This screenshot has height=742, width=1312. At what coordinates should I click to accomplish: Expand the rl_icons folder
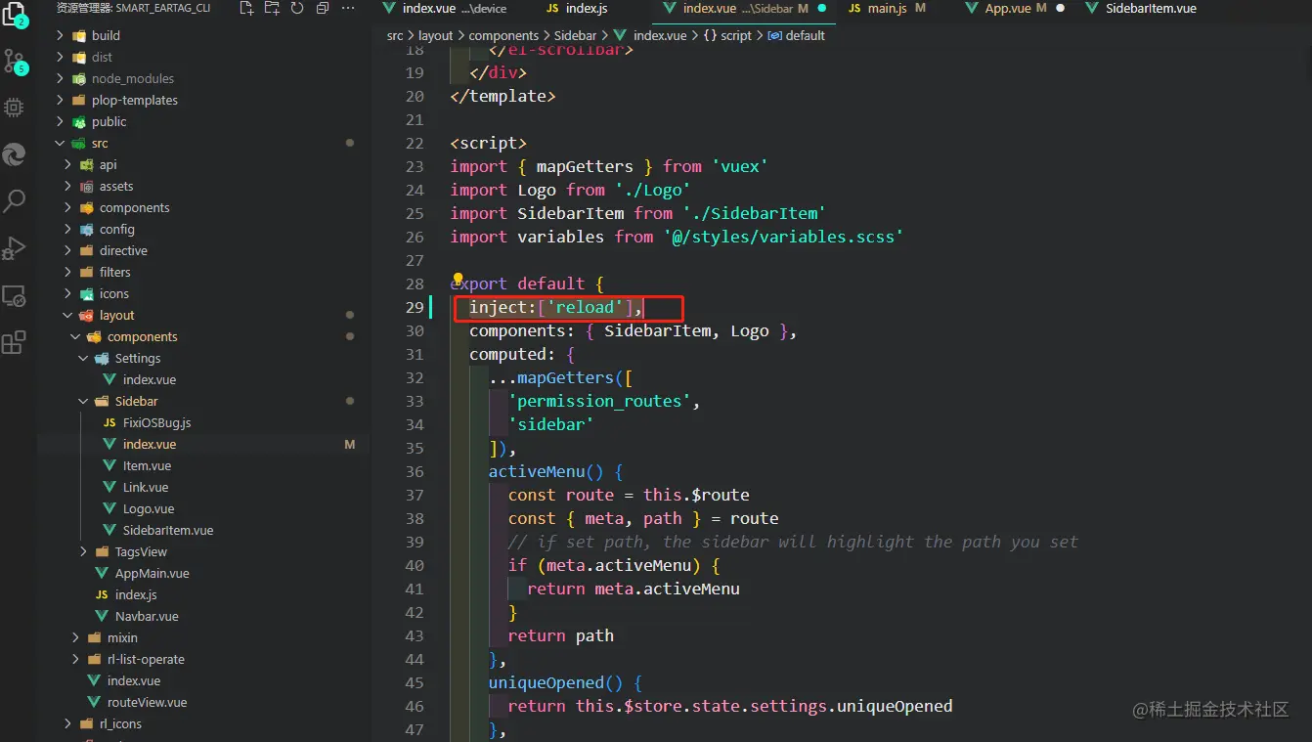coord(68,723)
